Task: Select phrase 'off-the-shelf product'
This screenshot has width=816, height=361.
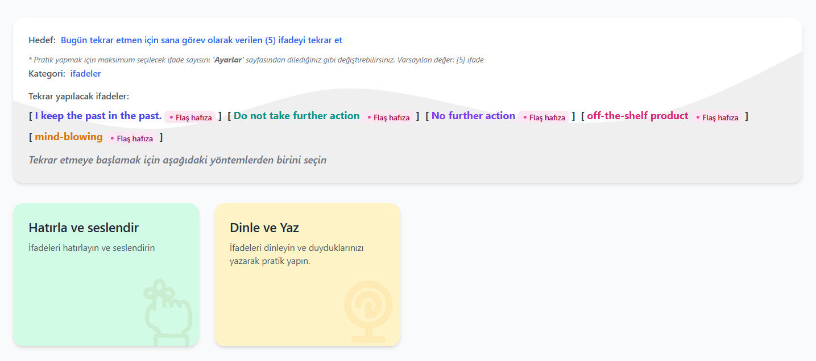Action: coord(637,116)
